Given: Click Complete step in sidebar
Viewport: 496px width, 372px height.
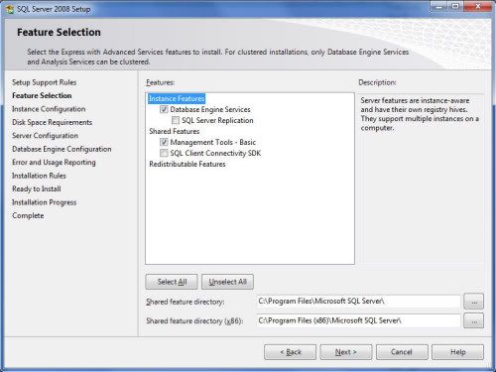Looking at the screenshot, I should (28, 215).
